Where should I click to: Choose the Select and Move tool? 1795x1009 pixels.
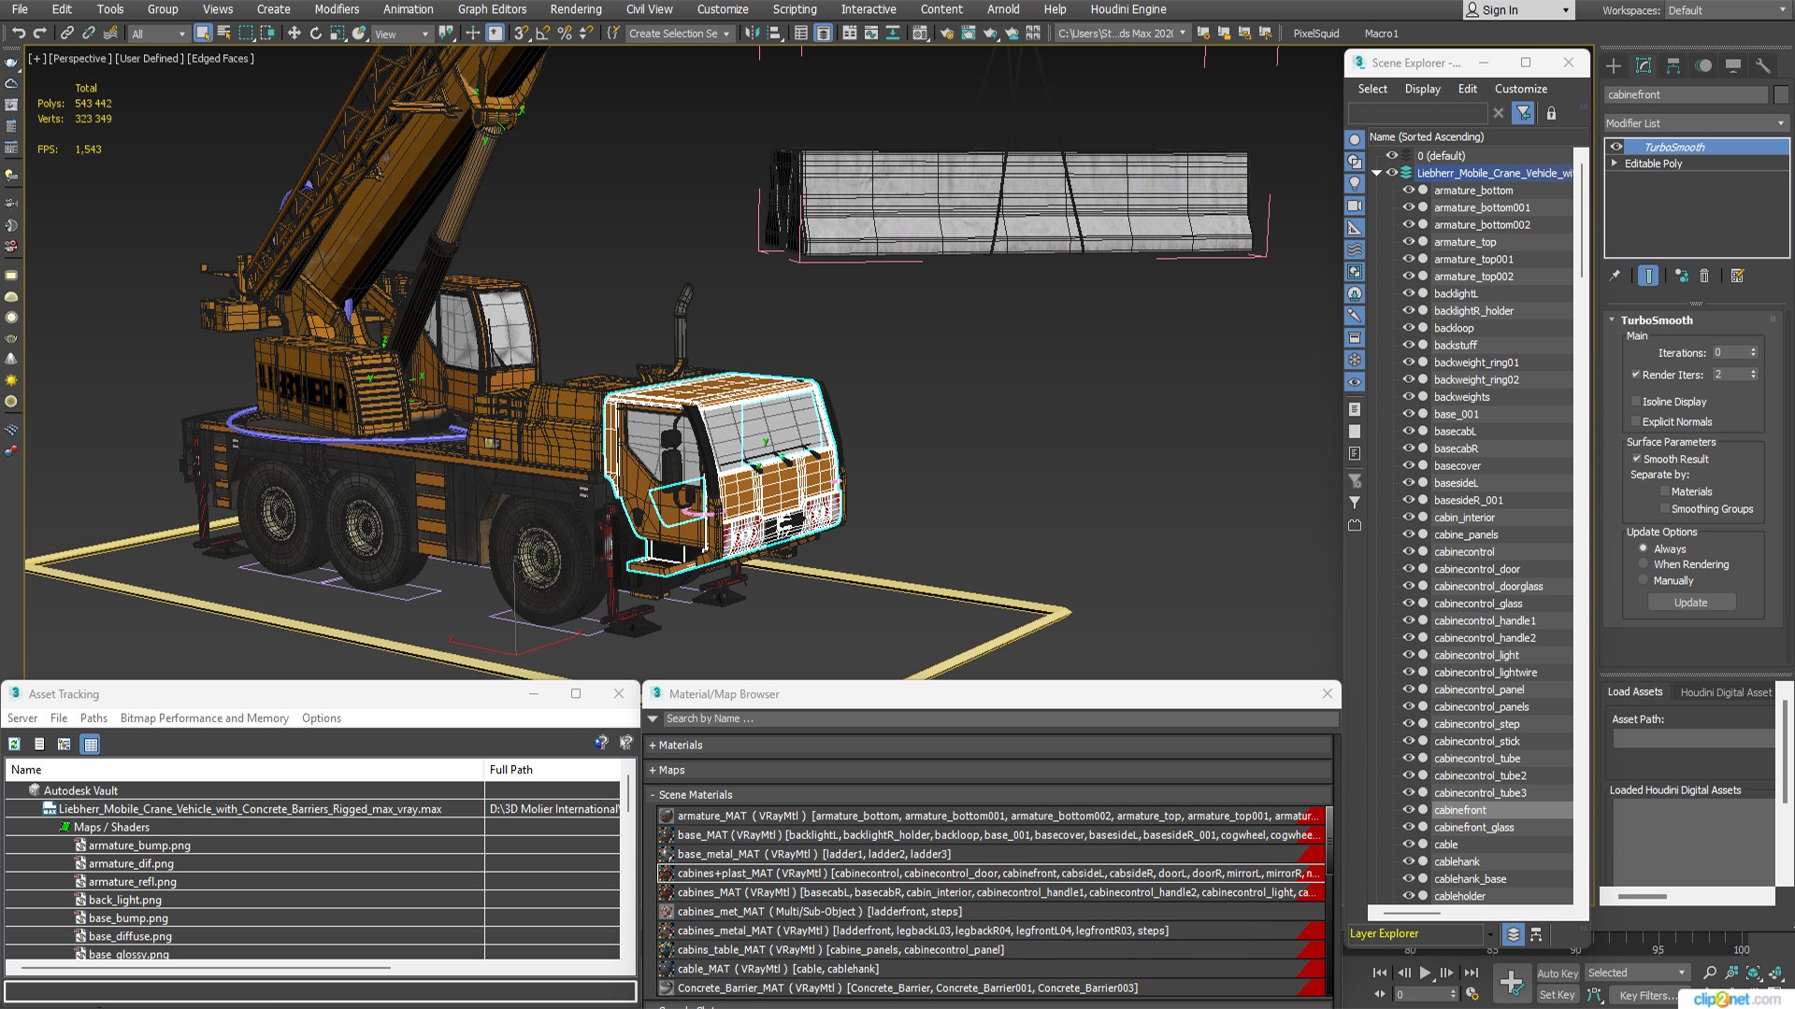294,34
